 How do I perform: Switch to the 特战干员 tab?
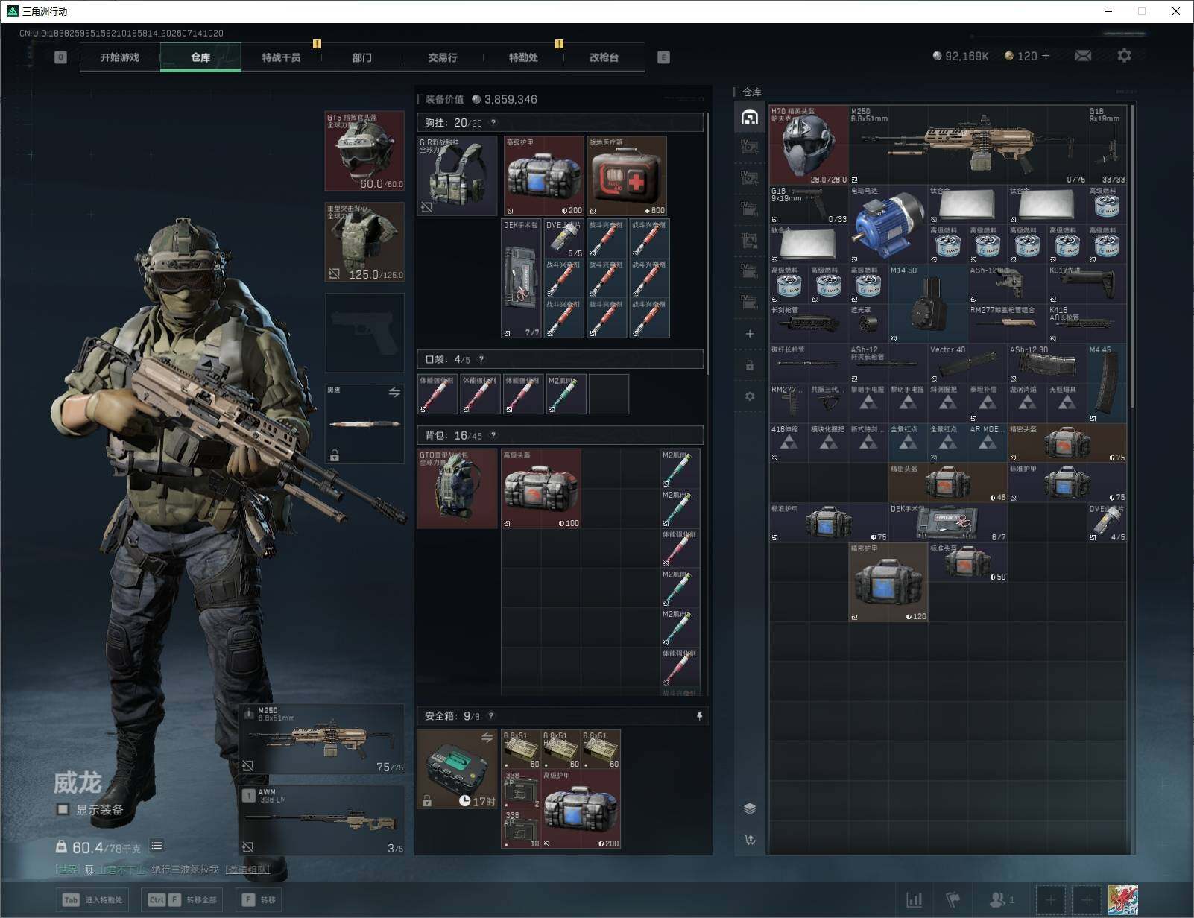click(x=281, y=57)
